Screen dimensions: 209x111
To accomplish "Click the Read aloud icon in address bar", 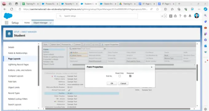I will pos(151,9).
